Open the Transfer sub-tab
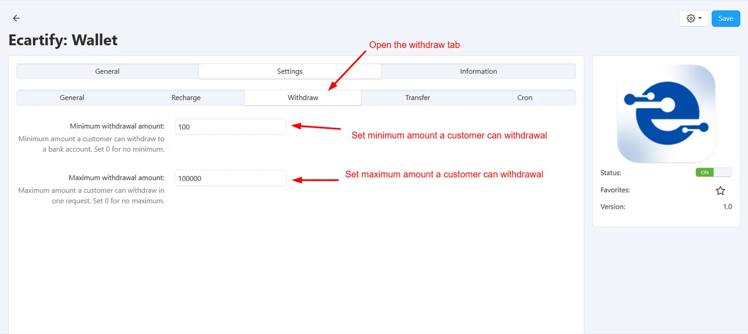This screenshot has width=748, height=334. click(x=417, y=97)
